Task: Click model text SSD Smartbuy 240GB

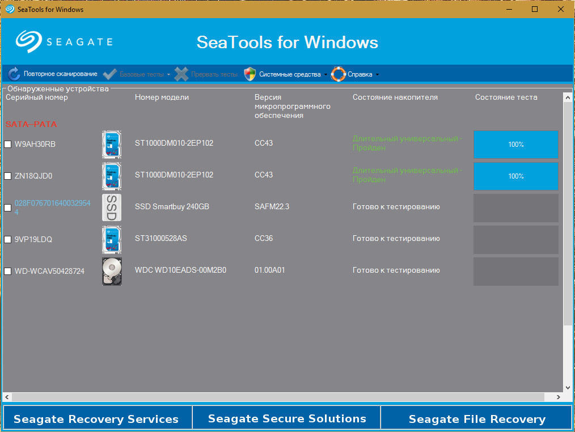Action: point(172,207)
